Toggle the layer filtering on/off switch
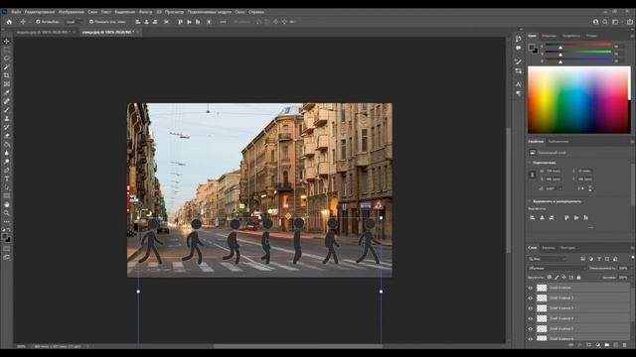636x357 pixels. 632,258
